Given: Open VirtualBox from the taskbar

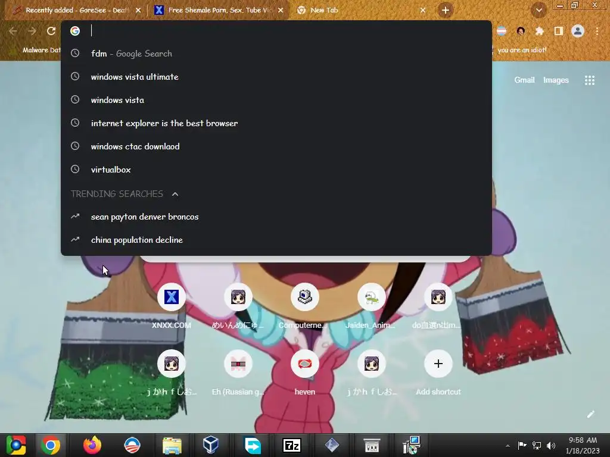Looking at the screenshot, I should (210, 445).
